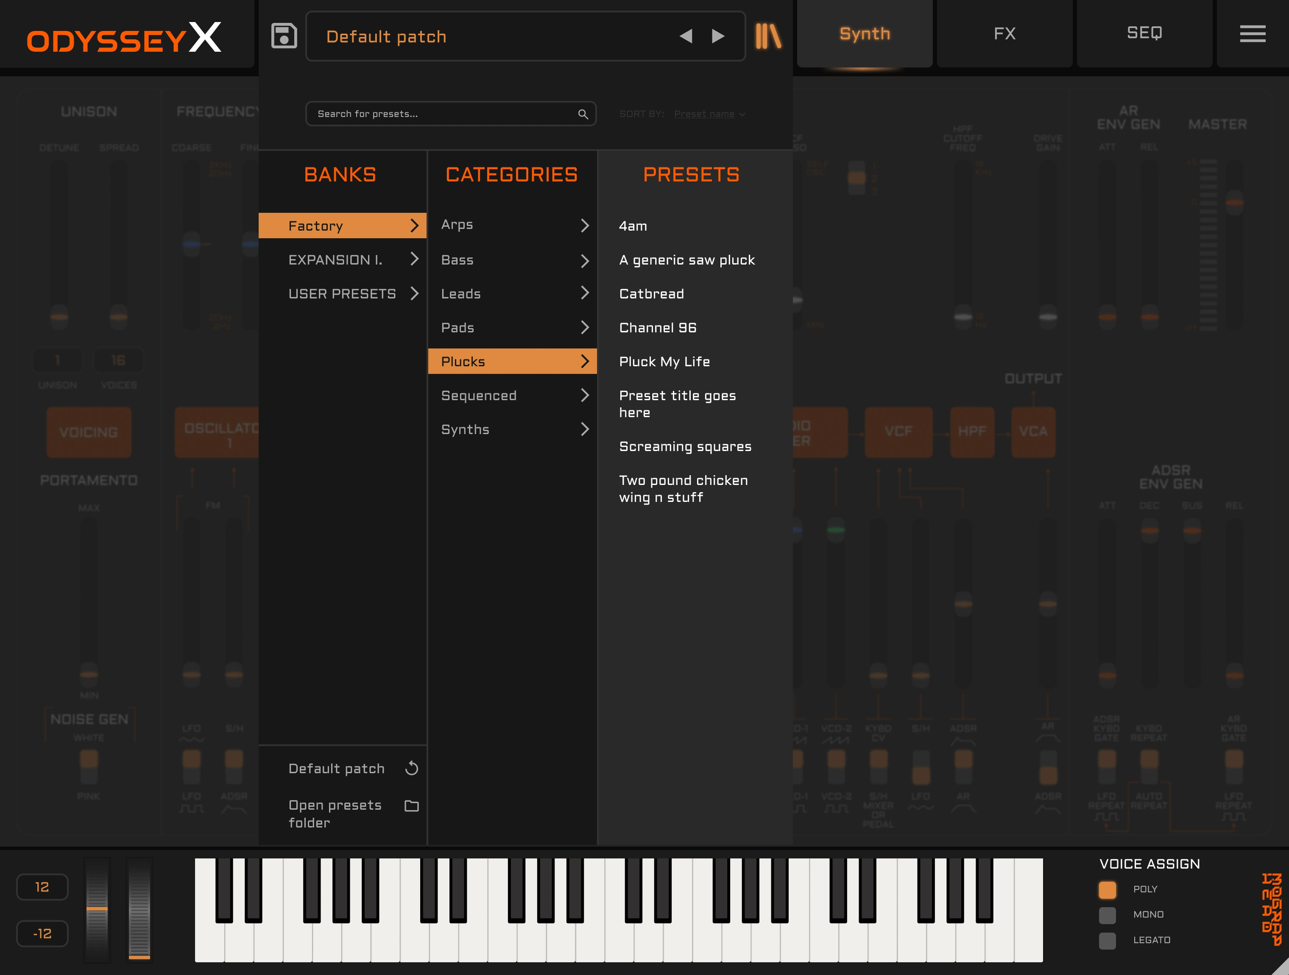Enable LEGATO voice assign
This screenshot has width=1289, height=975.
click(x=1107, y=940)
